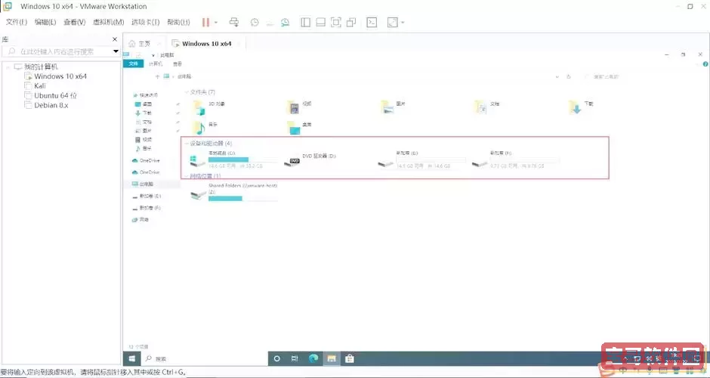Screen dimensions: 710x378
Task: Select the 下载 folder icon in the main pane
Action: point(575,107)
